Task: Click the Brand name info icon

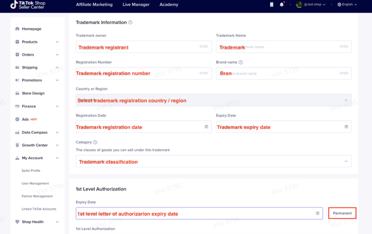Action: coord(241,63)
